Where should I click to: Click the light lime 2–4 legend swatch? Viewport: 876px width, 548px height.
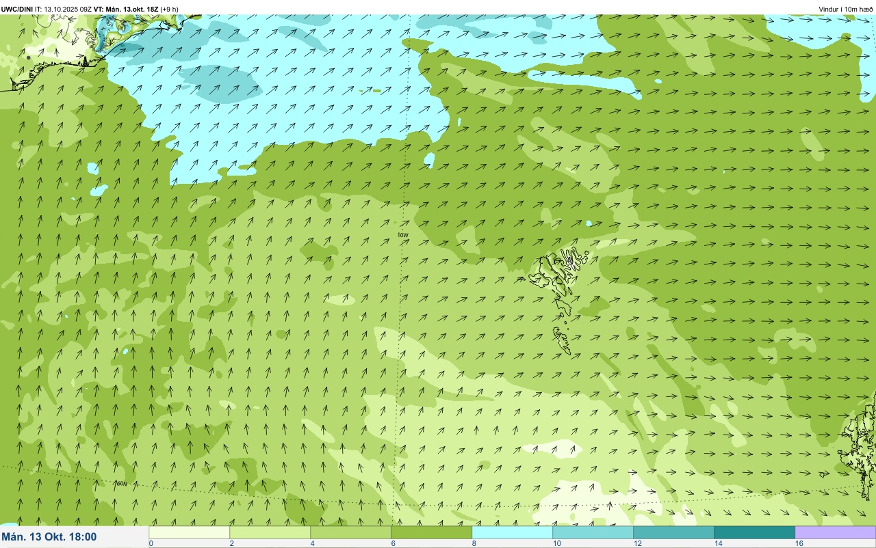pyautogui.click(x=270, y=532)
